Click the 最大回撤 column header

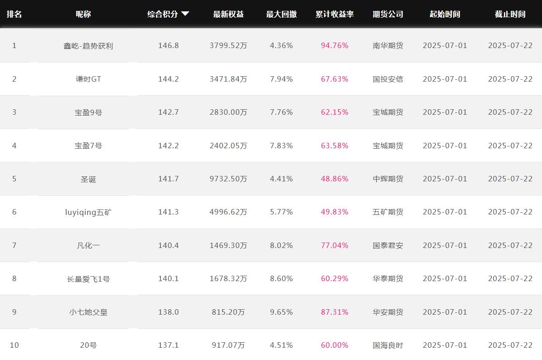click(281, 14)
